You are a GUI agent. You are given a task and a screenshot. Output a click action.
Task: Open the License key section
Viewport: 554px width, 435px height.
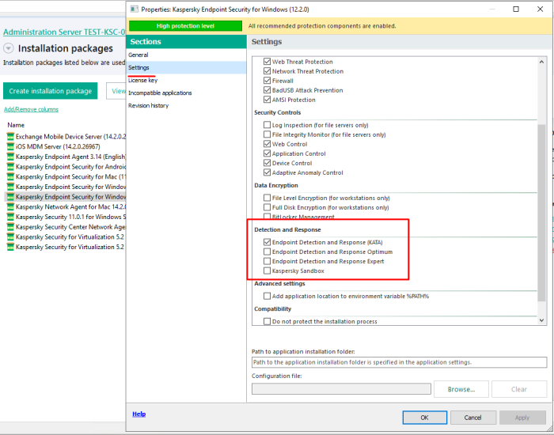[186, 80]
